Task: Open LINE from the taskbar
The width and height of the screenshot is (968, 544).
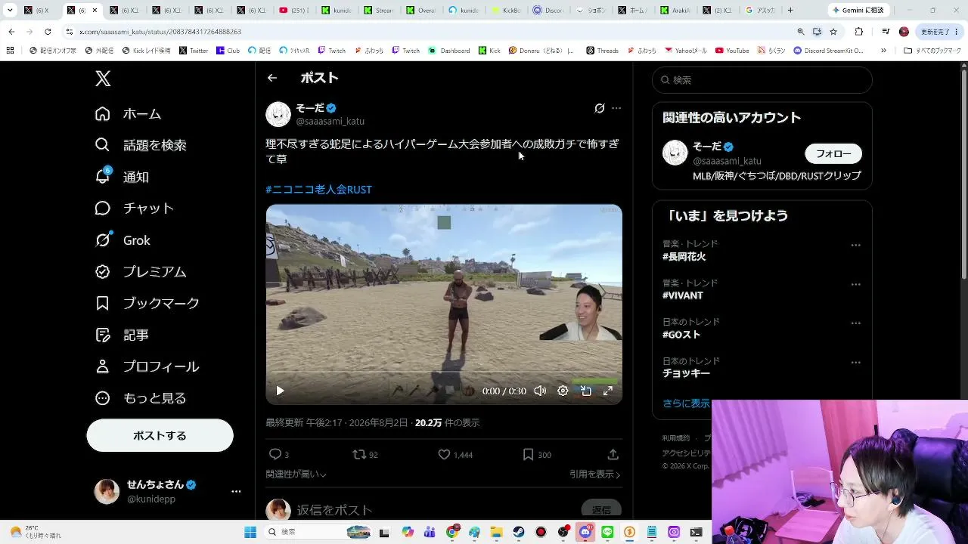Action: [x=607, y=532]
